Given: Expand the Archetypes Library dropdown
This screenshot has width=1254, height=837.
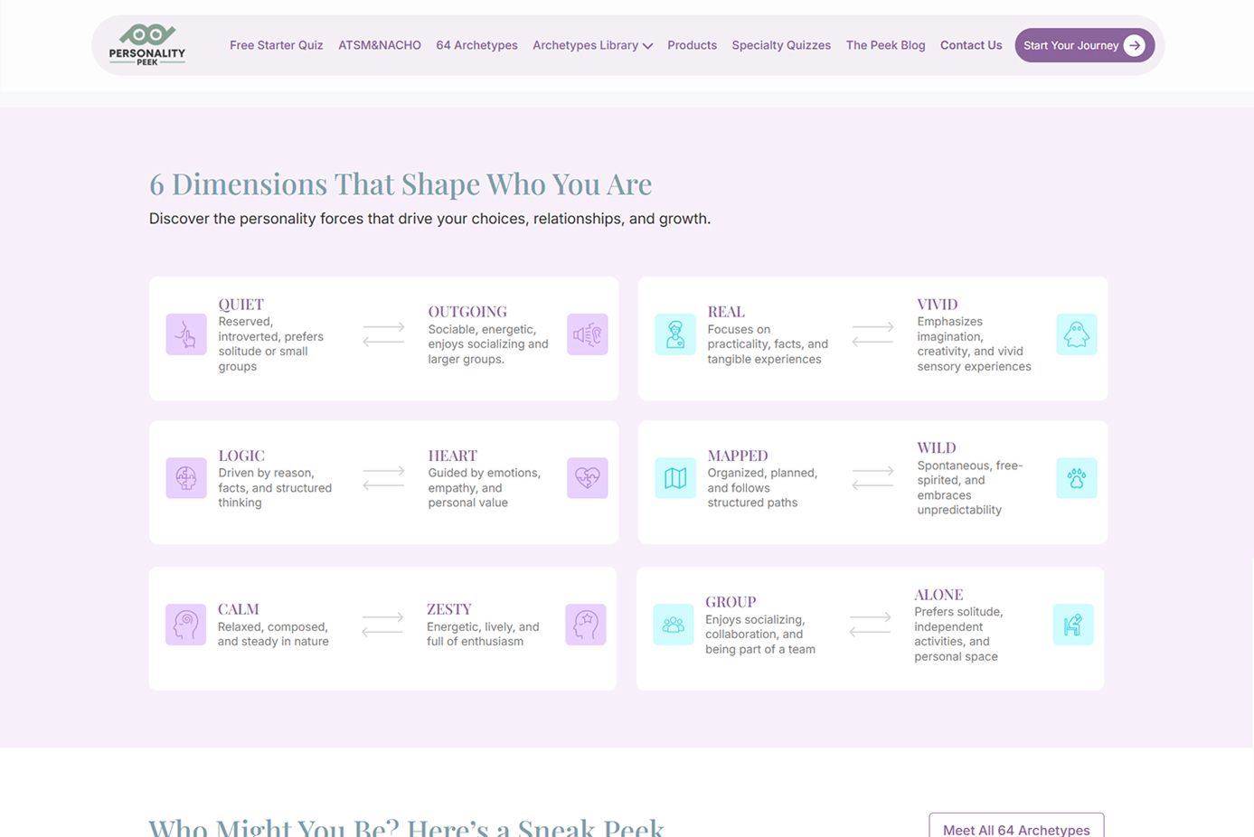Looking at the screenshot, I should (592, 45).
